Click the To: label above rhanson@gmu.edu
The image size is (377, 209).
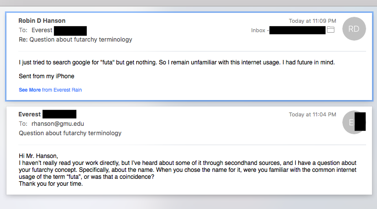23,124
